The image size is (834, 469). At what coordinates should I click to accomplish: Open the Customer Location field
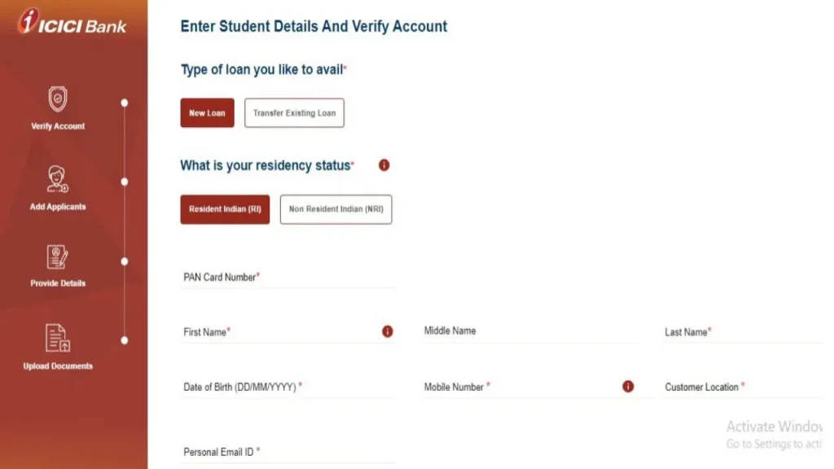[743, 388]
